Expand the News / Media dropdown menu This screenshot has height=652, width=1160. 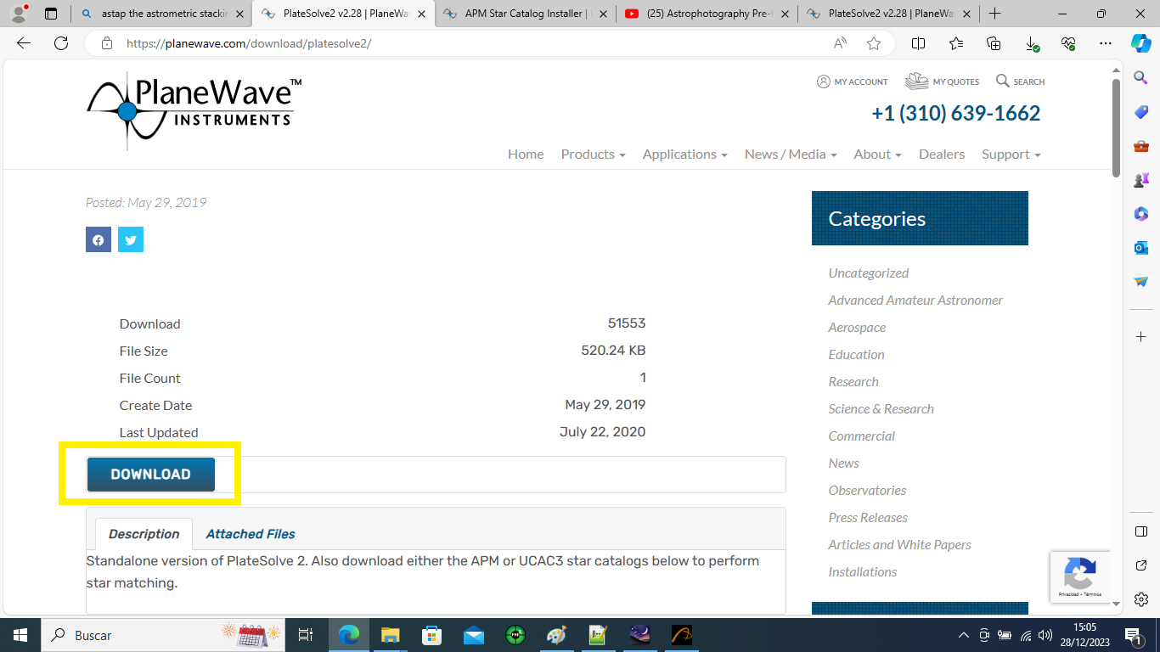(x=791, y=154)
